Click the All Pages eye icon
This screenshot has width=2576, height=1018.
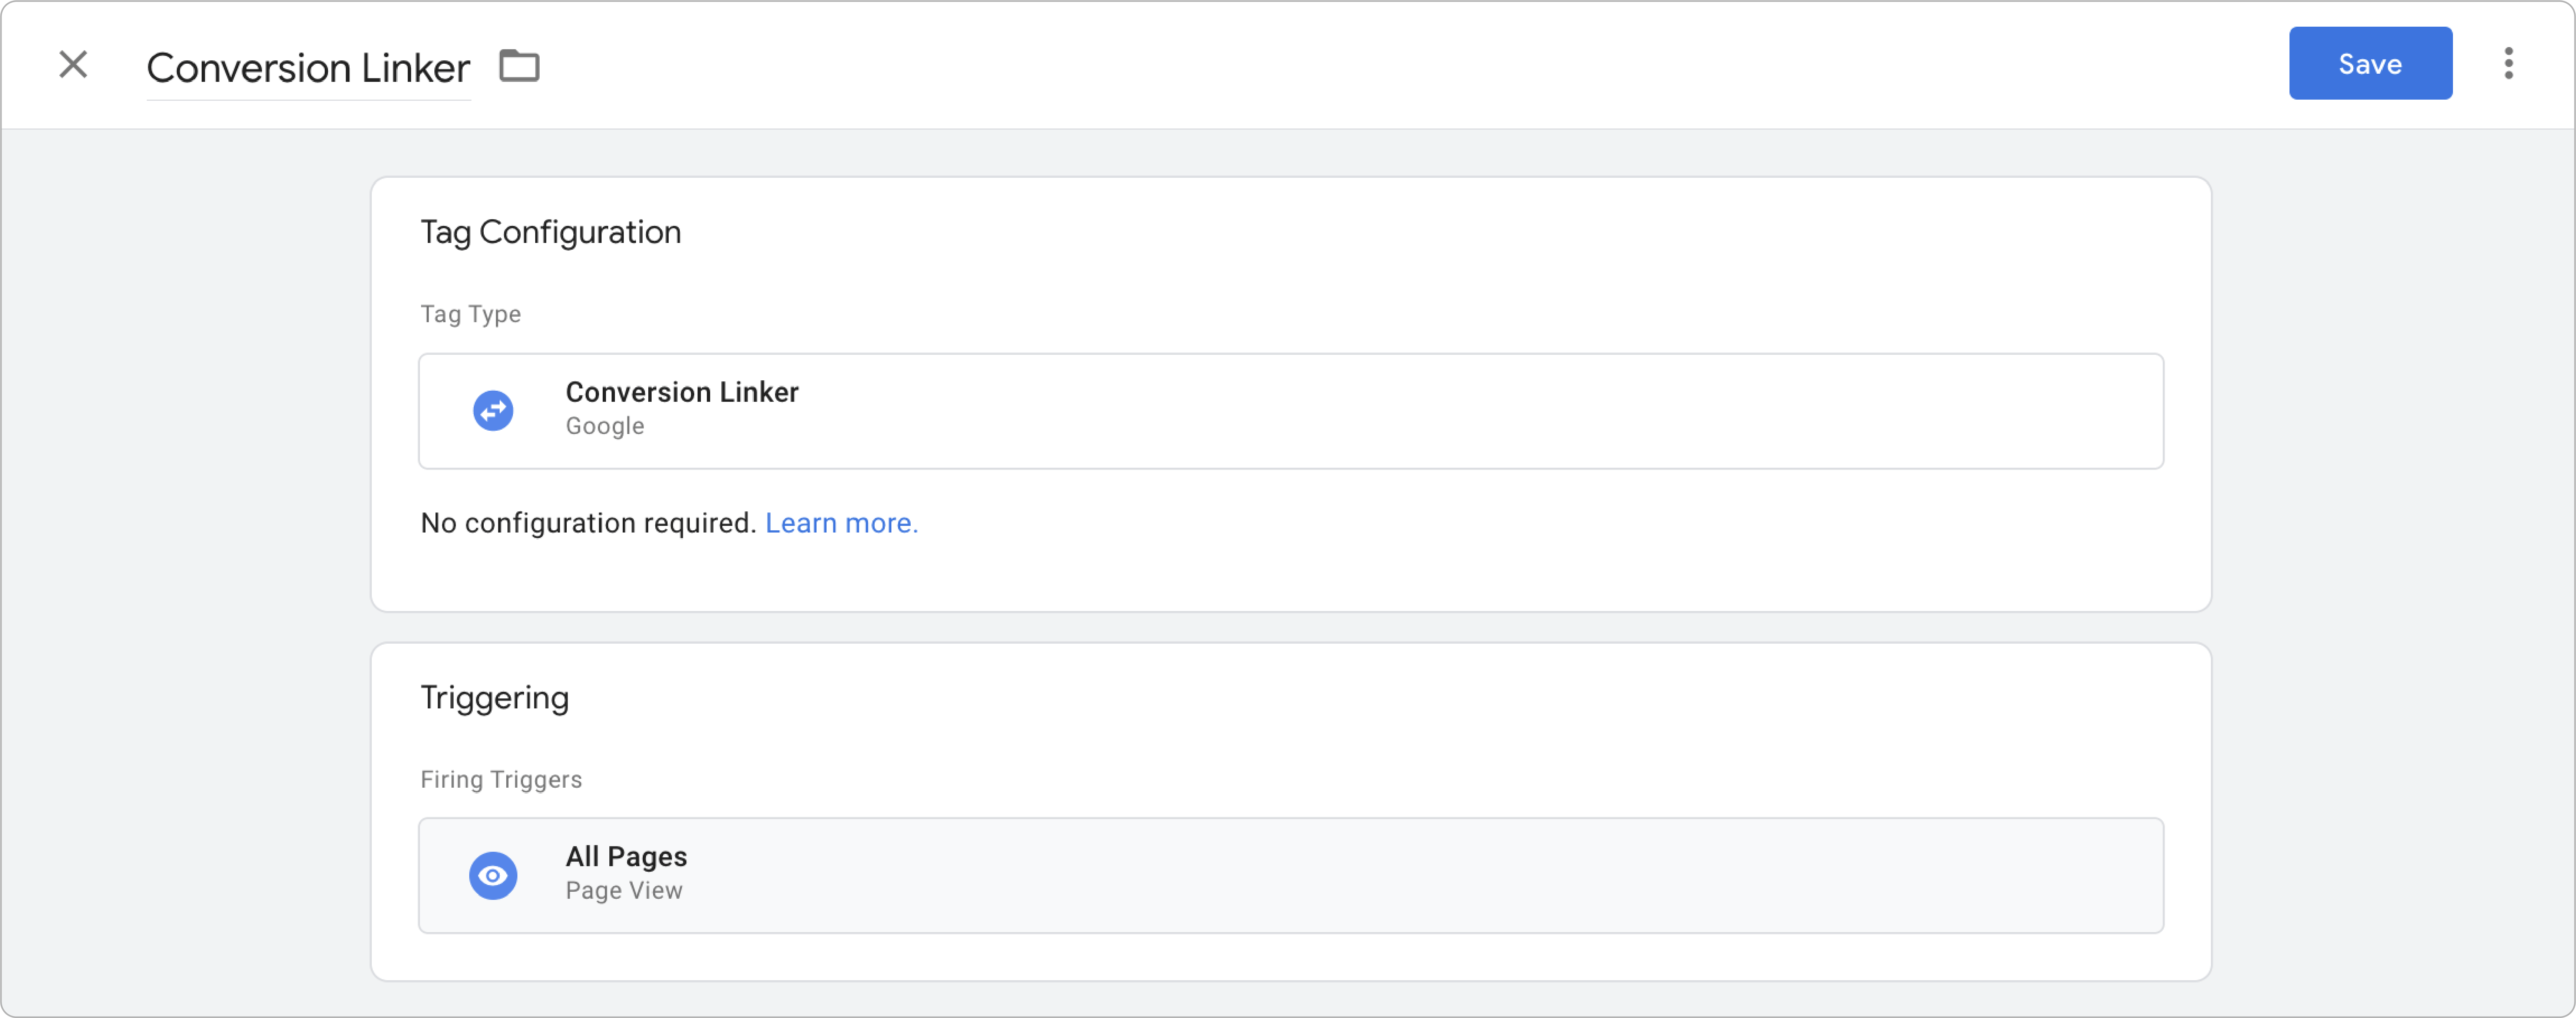pos(493,875)
